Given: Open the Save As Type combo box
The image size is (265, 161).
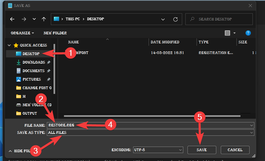Looking at the screenshot, I should click(150, 133).
